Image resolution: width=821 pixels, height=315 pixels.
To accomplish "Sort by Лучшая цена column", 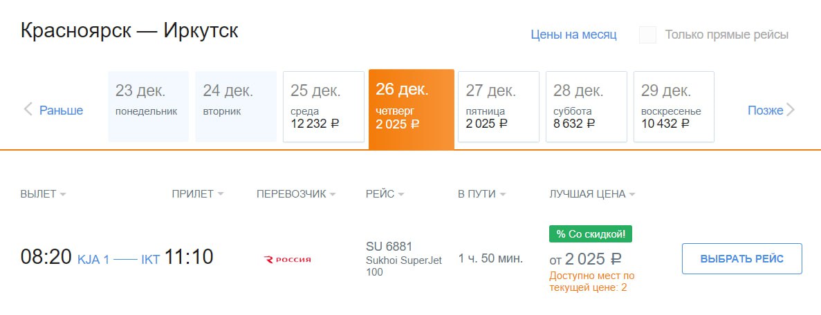I will click(592, 194).
